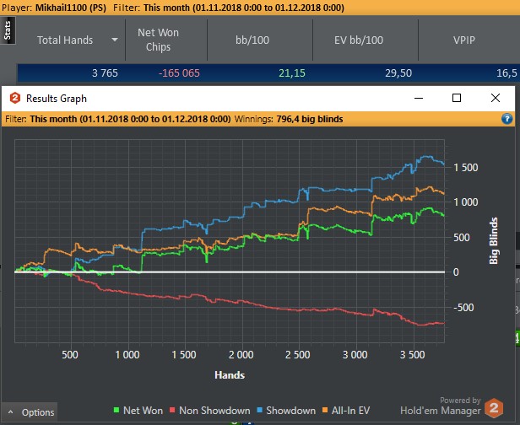The height and width of the screenshot is (425, 520).
Task: Open help via blue question mark icon
Action: (x=506, y=119)
